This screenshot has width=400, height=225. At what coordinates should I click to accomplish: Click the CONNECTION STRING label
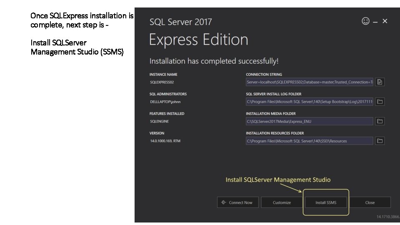(x=264, y=75)
